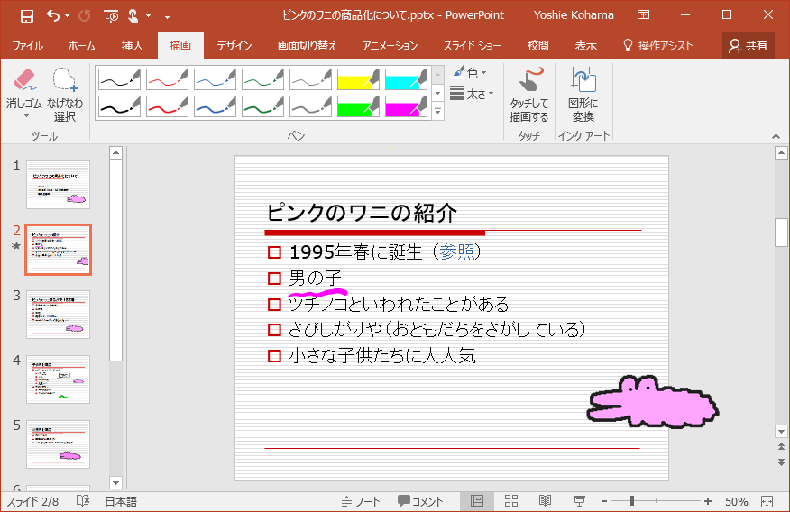Click the zoom in plus button

click(x=708, y=501)
